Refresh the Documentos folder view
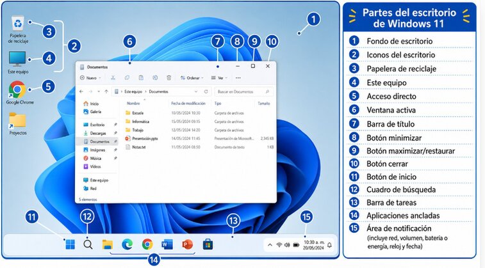The image size is (485, 268). pyautogui.click(x=206, y=91)
